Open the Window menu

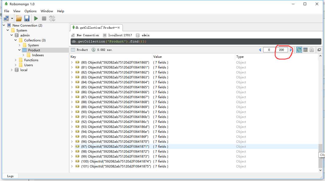[47, 11]
